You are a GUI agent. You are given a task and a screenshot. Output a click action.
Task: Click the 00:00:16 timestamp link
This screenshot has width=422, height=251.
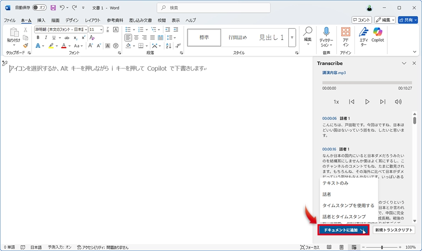tap(329, 149)
